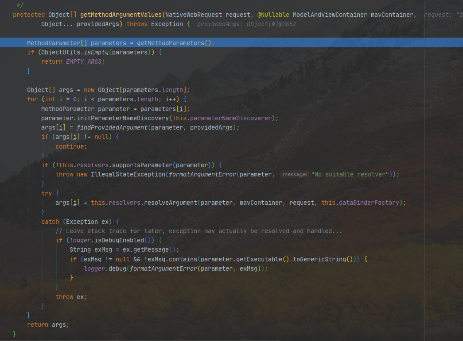The height and width of the screenshot is (341, 463).
Task: Click the logger.debug statement
Action: tap(176, 269)
